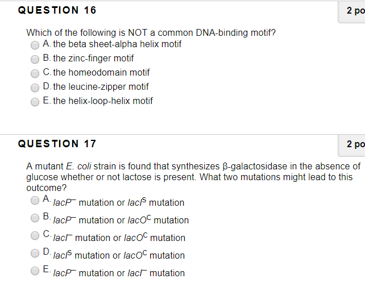Mark Question 17 option E lacP− or lacI−
The image size is (365, 291).
click(x=35, y=271)
